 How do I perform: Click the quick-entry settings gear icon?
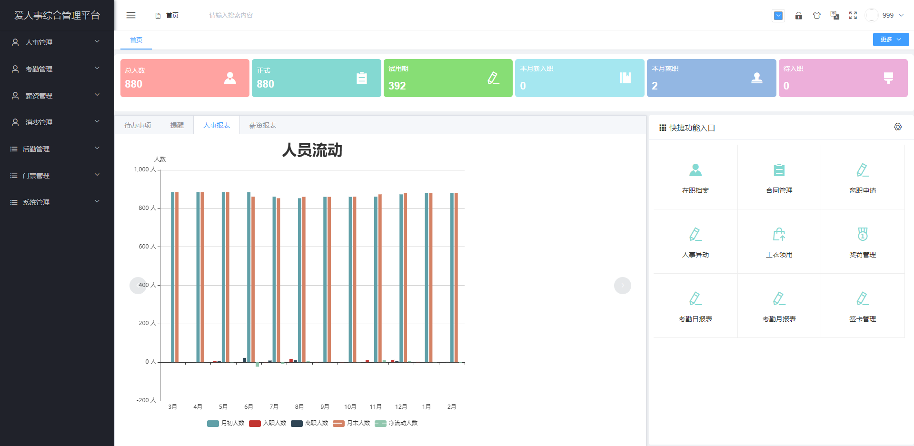(x=898, y=127)
